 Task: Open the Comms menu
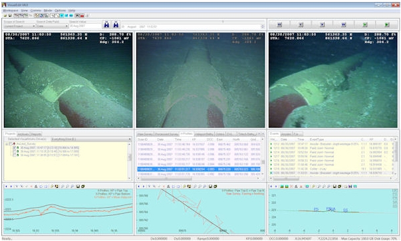coord(36,11)
